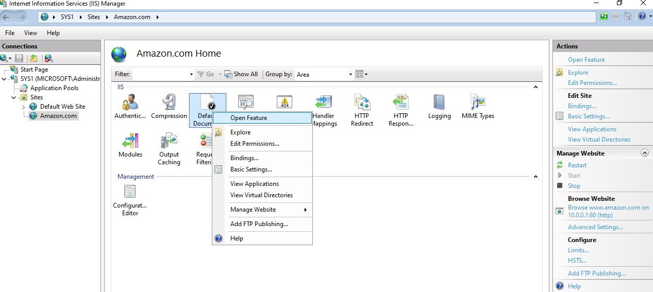Image resolution: width=653 pixels, height=292 pixels.
Task: Select Application Pools in tree
Action: 54,88
